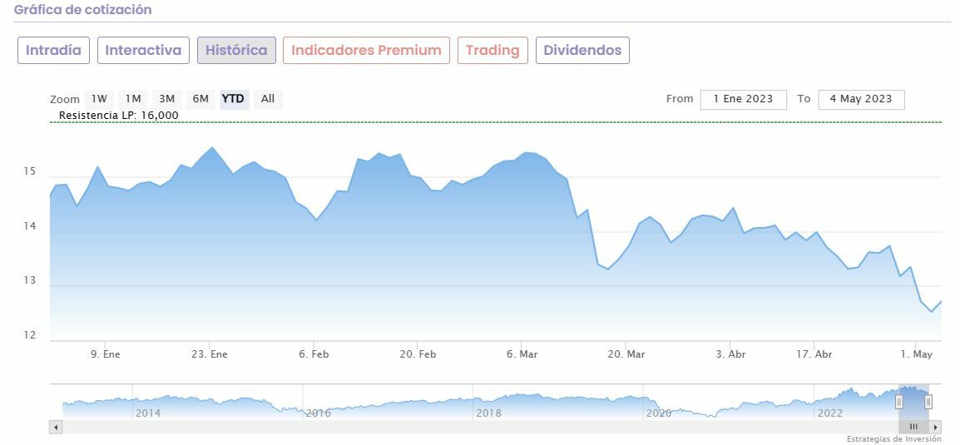Screen dimensions: 960x445
Task: Click the navigator left range handle
Action: pos(898,402)
